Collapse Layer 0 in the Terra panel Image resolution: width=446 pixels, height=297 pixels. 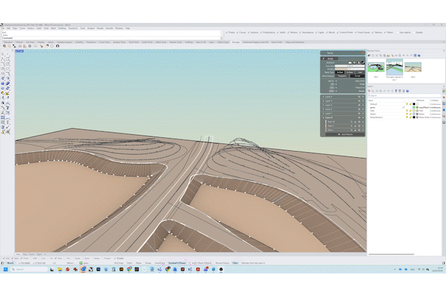(x=323, y=118)
